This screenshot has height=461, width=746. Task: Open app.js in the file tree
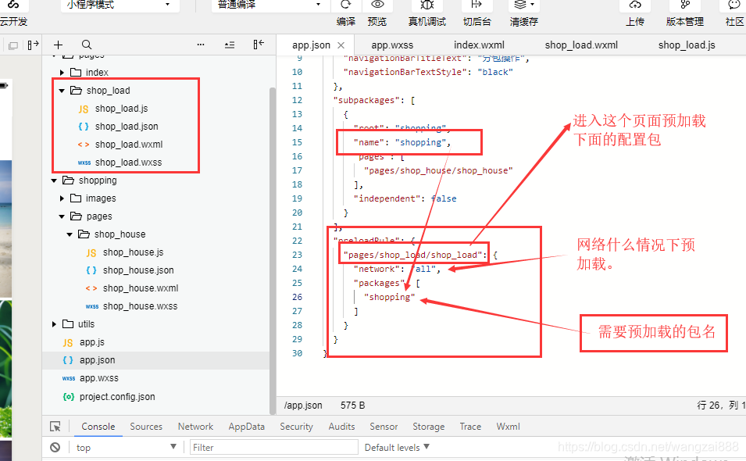(x=92, y=342)
